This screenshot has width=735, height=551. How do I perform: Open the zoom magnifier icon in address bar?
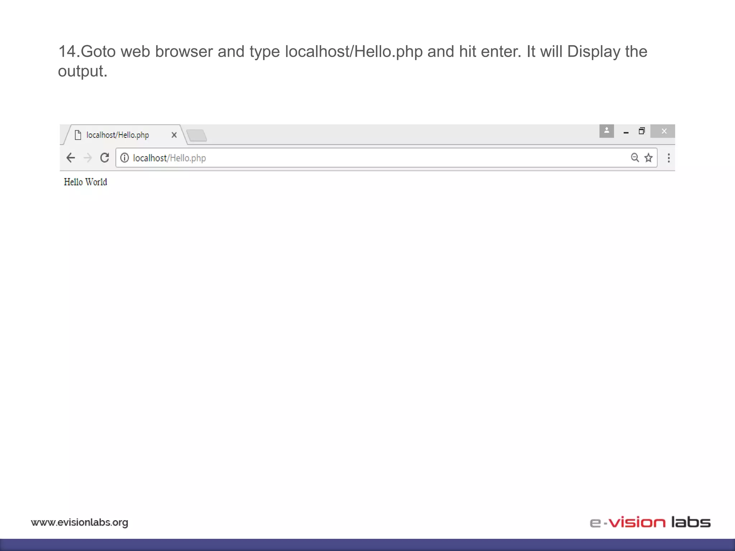tap(635, 157)
